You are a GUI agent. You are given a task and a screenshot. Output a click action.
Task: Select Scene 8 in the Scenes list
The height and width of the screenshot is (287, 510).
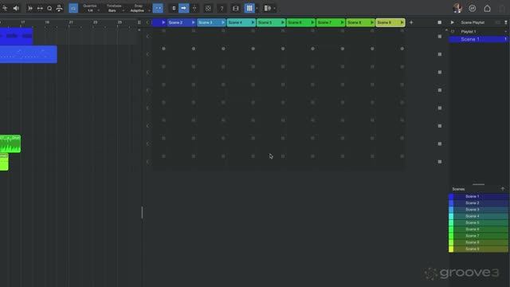(478, 242)
